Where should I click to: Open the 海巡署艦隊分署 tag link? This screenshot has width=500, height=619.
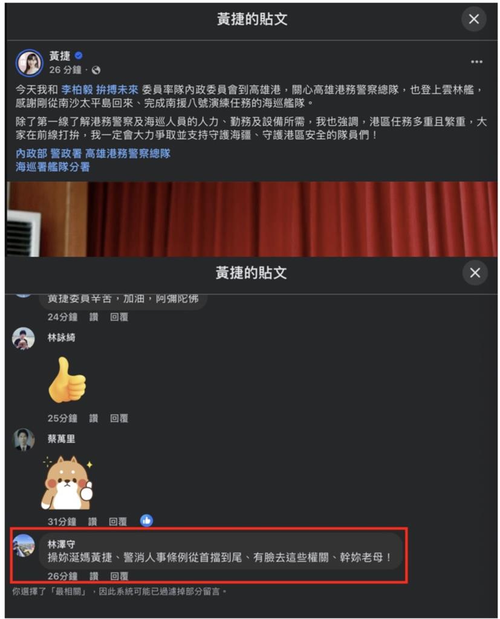pos(53,167)
